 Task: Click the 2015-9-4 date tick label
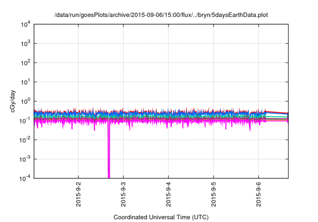click(x=168, y=194)
